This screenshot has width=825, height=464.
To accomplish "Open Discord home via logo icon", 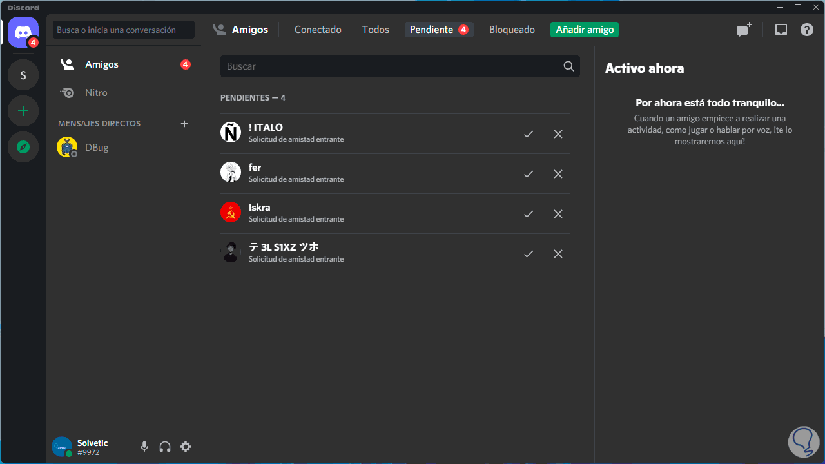I will pos(23,32).
